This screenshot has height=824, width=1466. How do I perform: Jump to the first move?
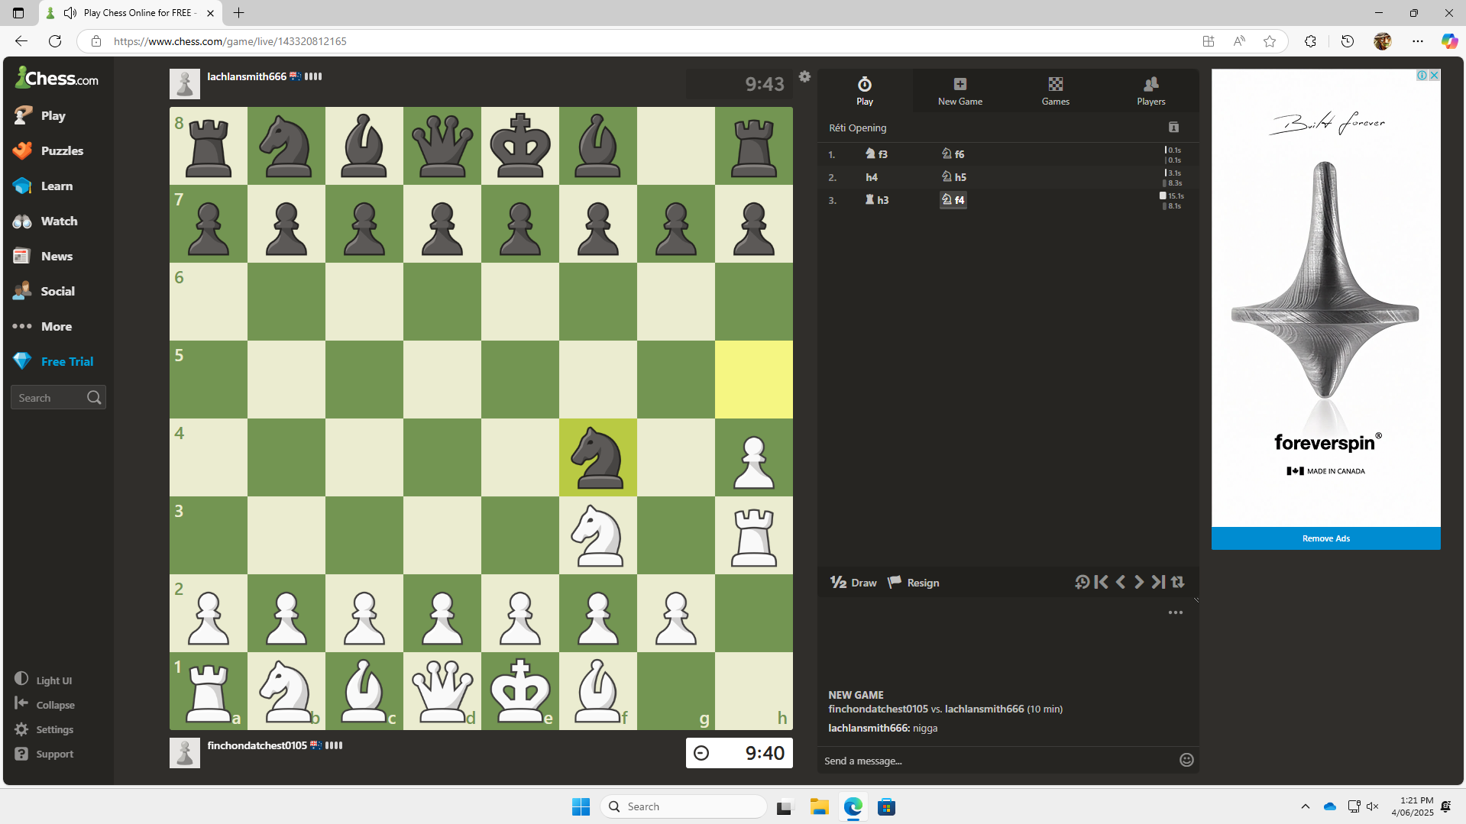(x=1101, y=582)
